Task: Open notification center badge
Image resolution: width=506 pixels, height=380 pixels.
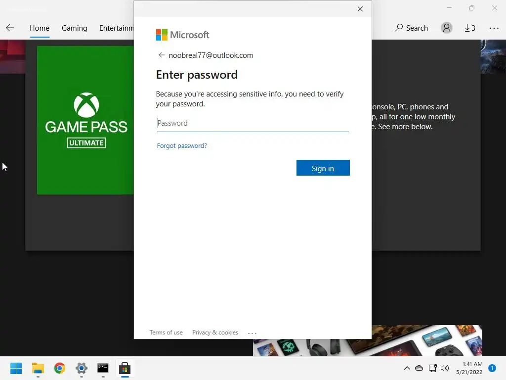Action: (492, 368)
